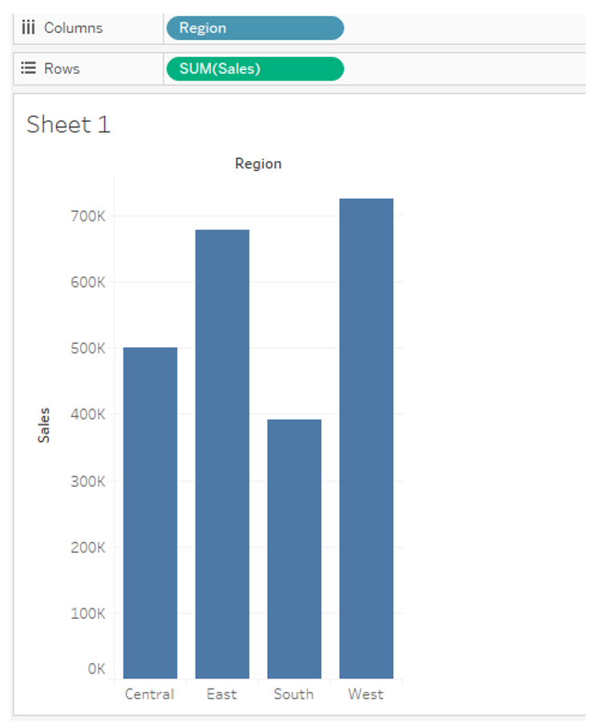Click the Sales axis title
Screen dimensions: 604x728
pos(43,425)
